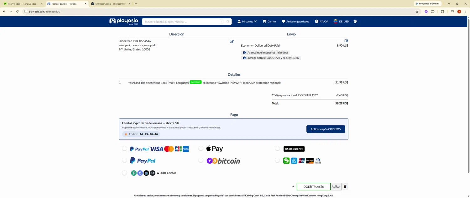
Task: Click the GAME CART green badge
Action: pyautogui.click(x=196, y=82)
